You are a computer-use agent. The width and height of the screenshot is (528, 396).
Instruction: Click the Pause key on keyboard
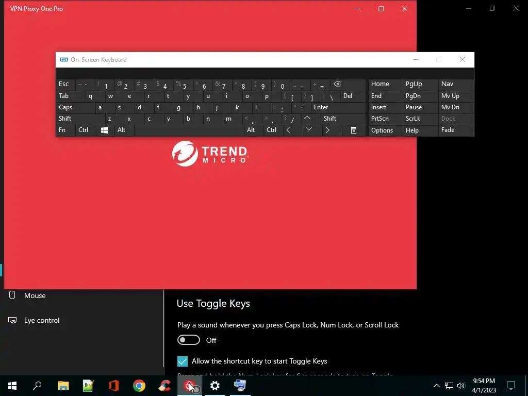[420, 107]
